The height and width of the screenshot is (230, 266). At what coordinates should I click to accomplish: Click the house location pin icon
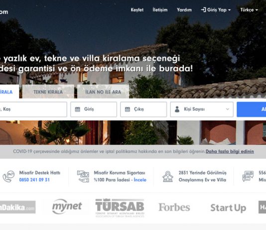click(168, 176)
